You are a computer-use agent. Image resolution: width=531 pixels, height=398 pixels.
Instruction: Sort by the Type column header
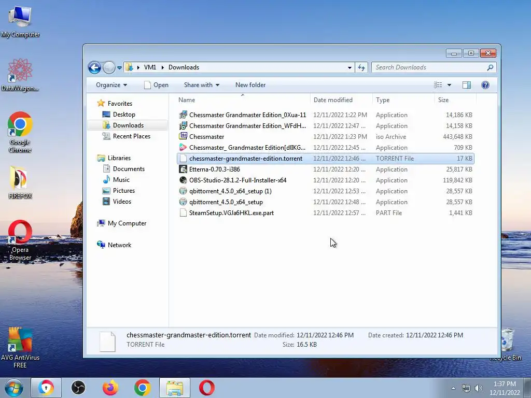(x=403, y=100)
